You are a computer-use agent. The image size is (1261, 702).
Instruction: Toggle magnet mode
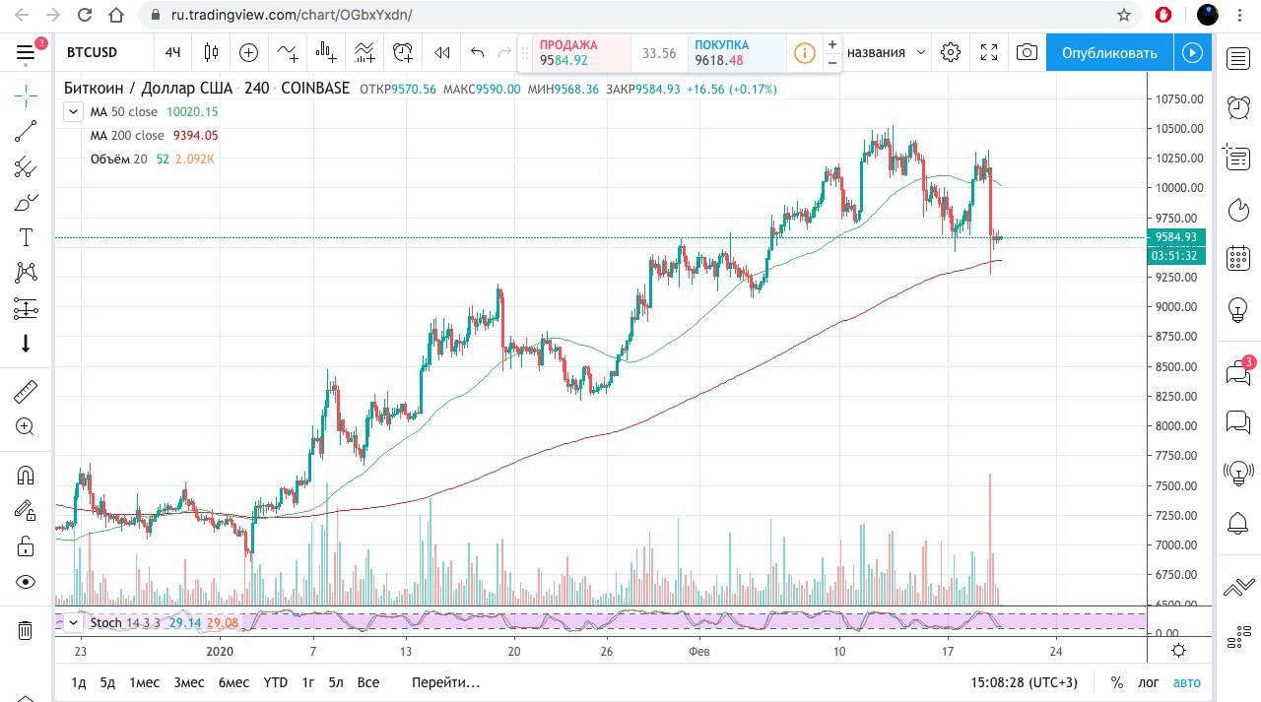click(26, 475)
